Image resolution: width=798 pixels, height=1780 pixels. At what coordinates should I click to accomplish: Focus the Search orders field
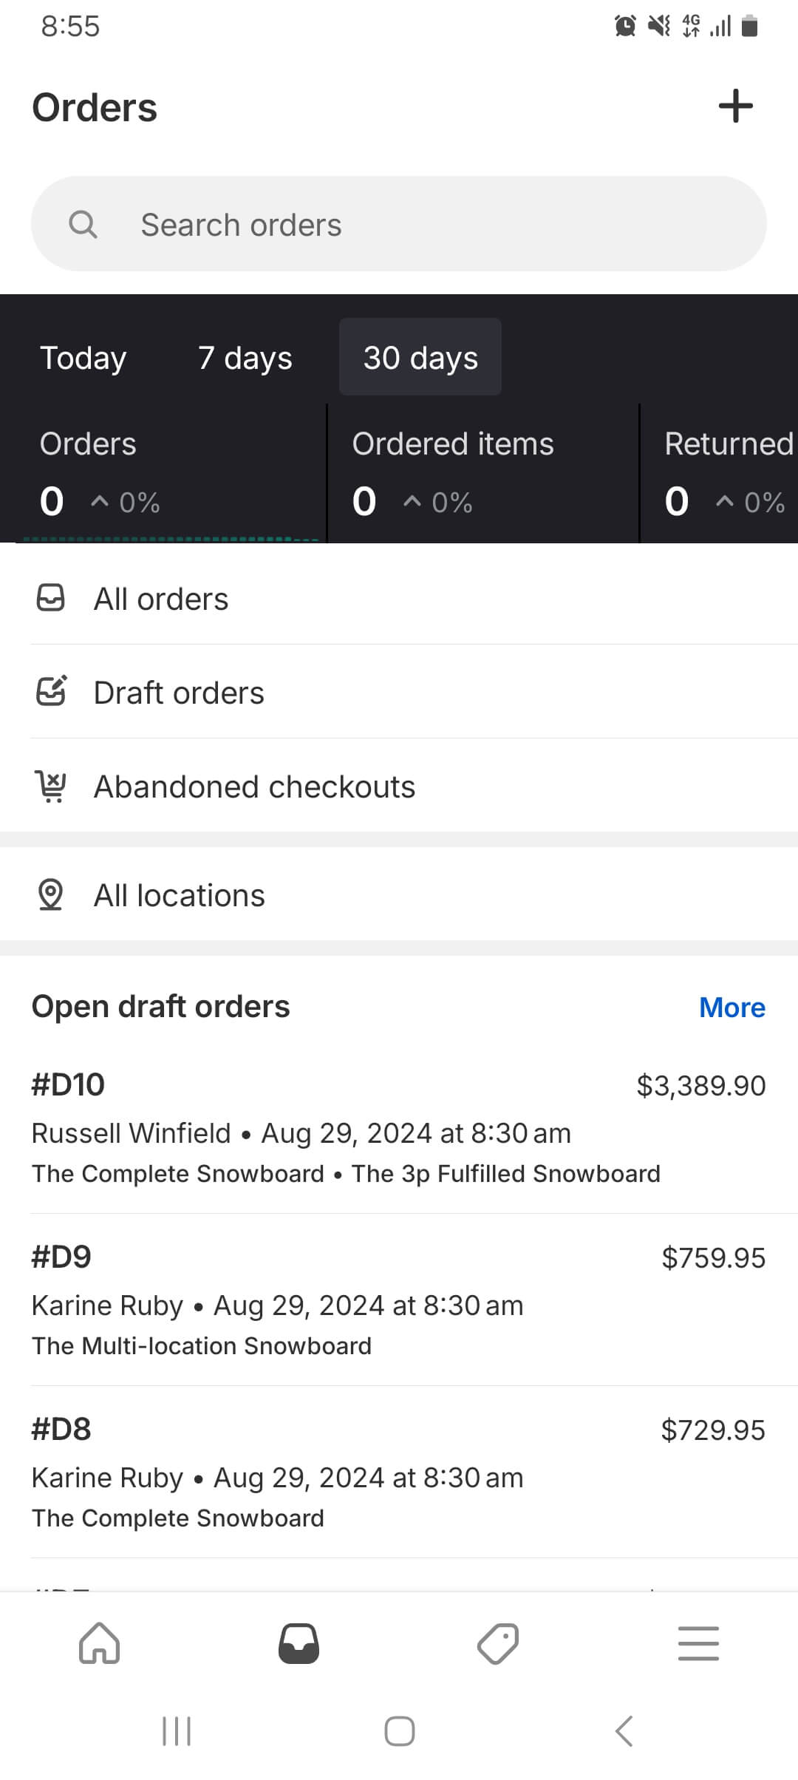(429, 224)
